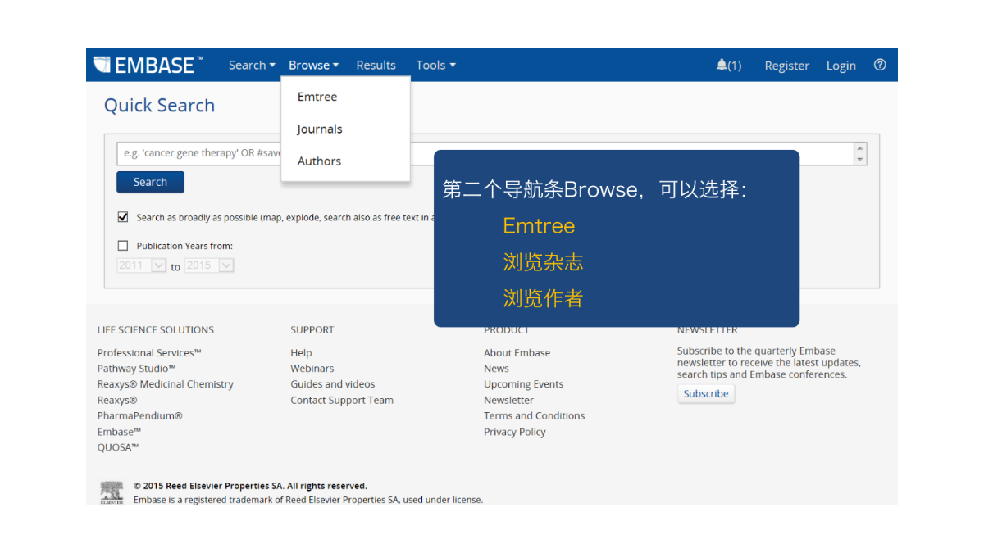The image size is (984, 553).
Task: Click the Subscribe newsletter button
Action: [706, 393]
